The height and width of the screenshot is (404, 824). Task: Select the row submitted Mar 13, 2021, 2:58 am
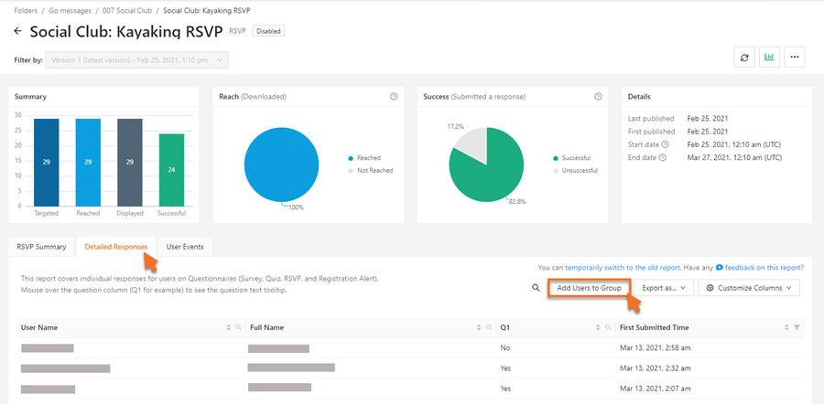(x=410, y=348)
